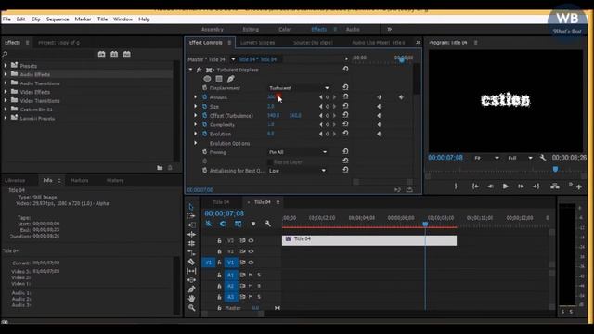Select the Pen tool in the timeline toolbar
This screenshot has height=334, width=594.
point(191,289)
